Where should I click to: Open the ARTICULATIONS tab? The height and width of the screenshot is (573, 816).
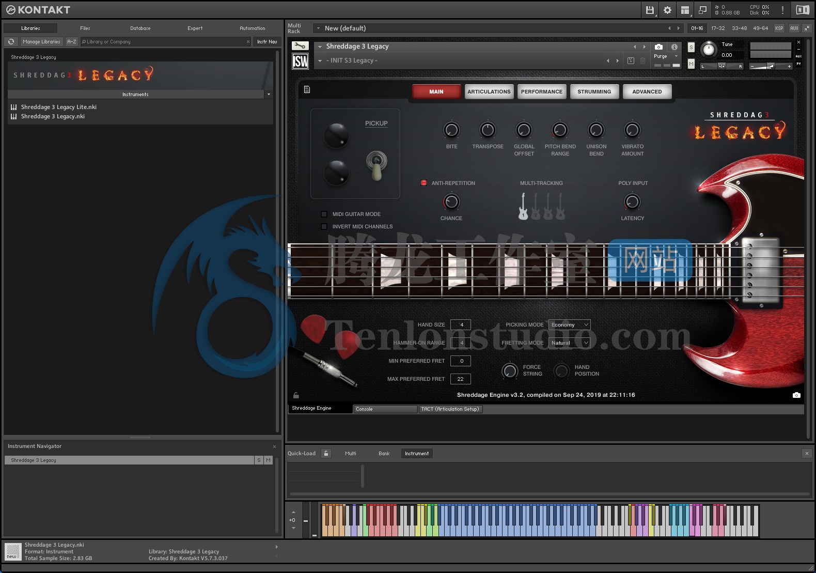(x=489, y=91)
